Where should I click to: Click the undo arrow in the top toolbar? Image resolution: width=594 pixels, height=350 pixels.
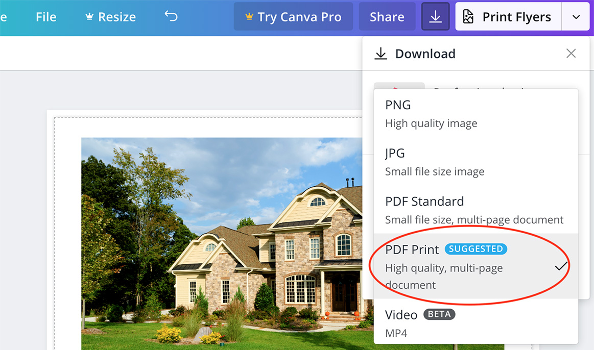coord(171,16)
